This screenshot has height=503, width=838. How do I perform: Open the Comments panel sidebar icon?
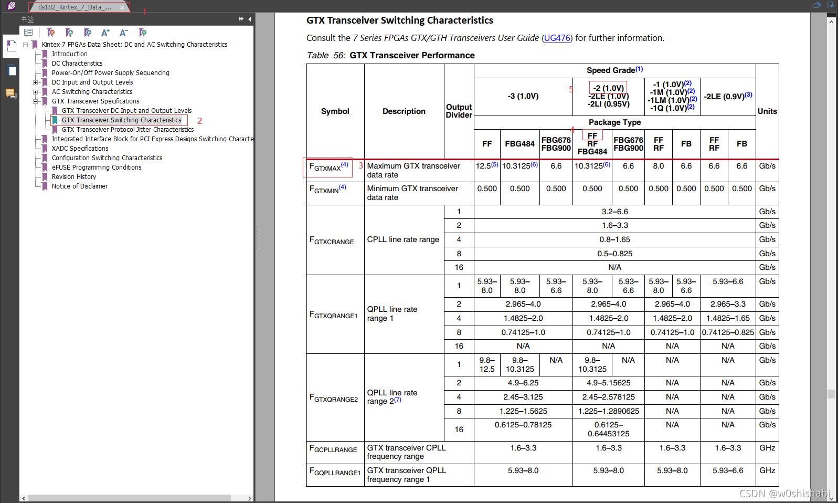11,94
